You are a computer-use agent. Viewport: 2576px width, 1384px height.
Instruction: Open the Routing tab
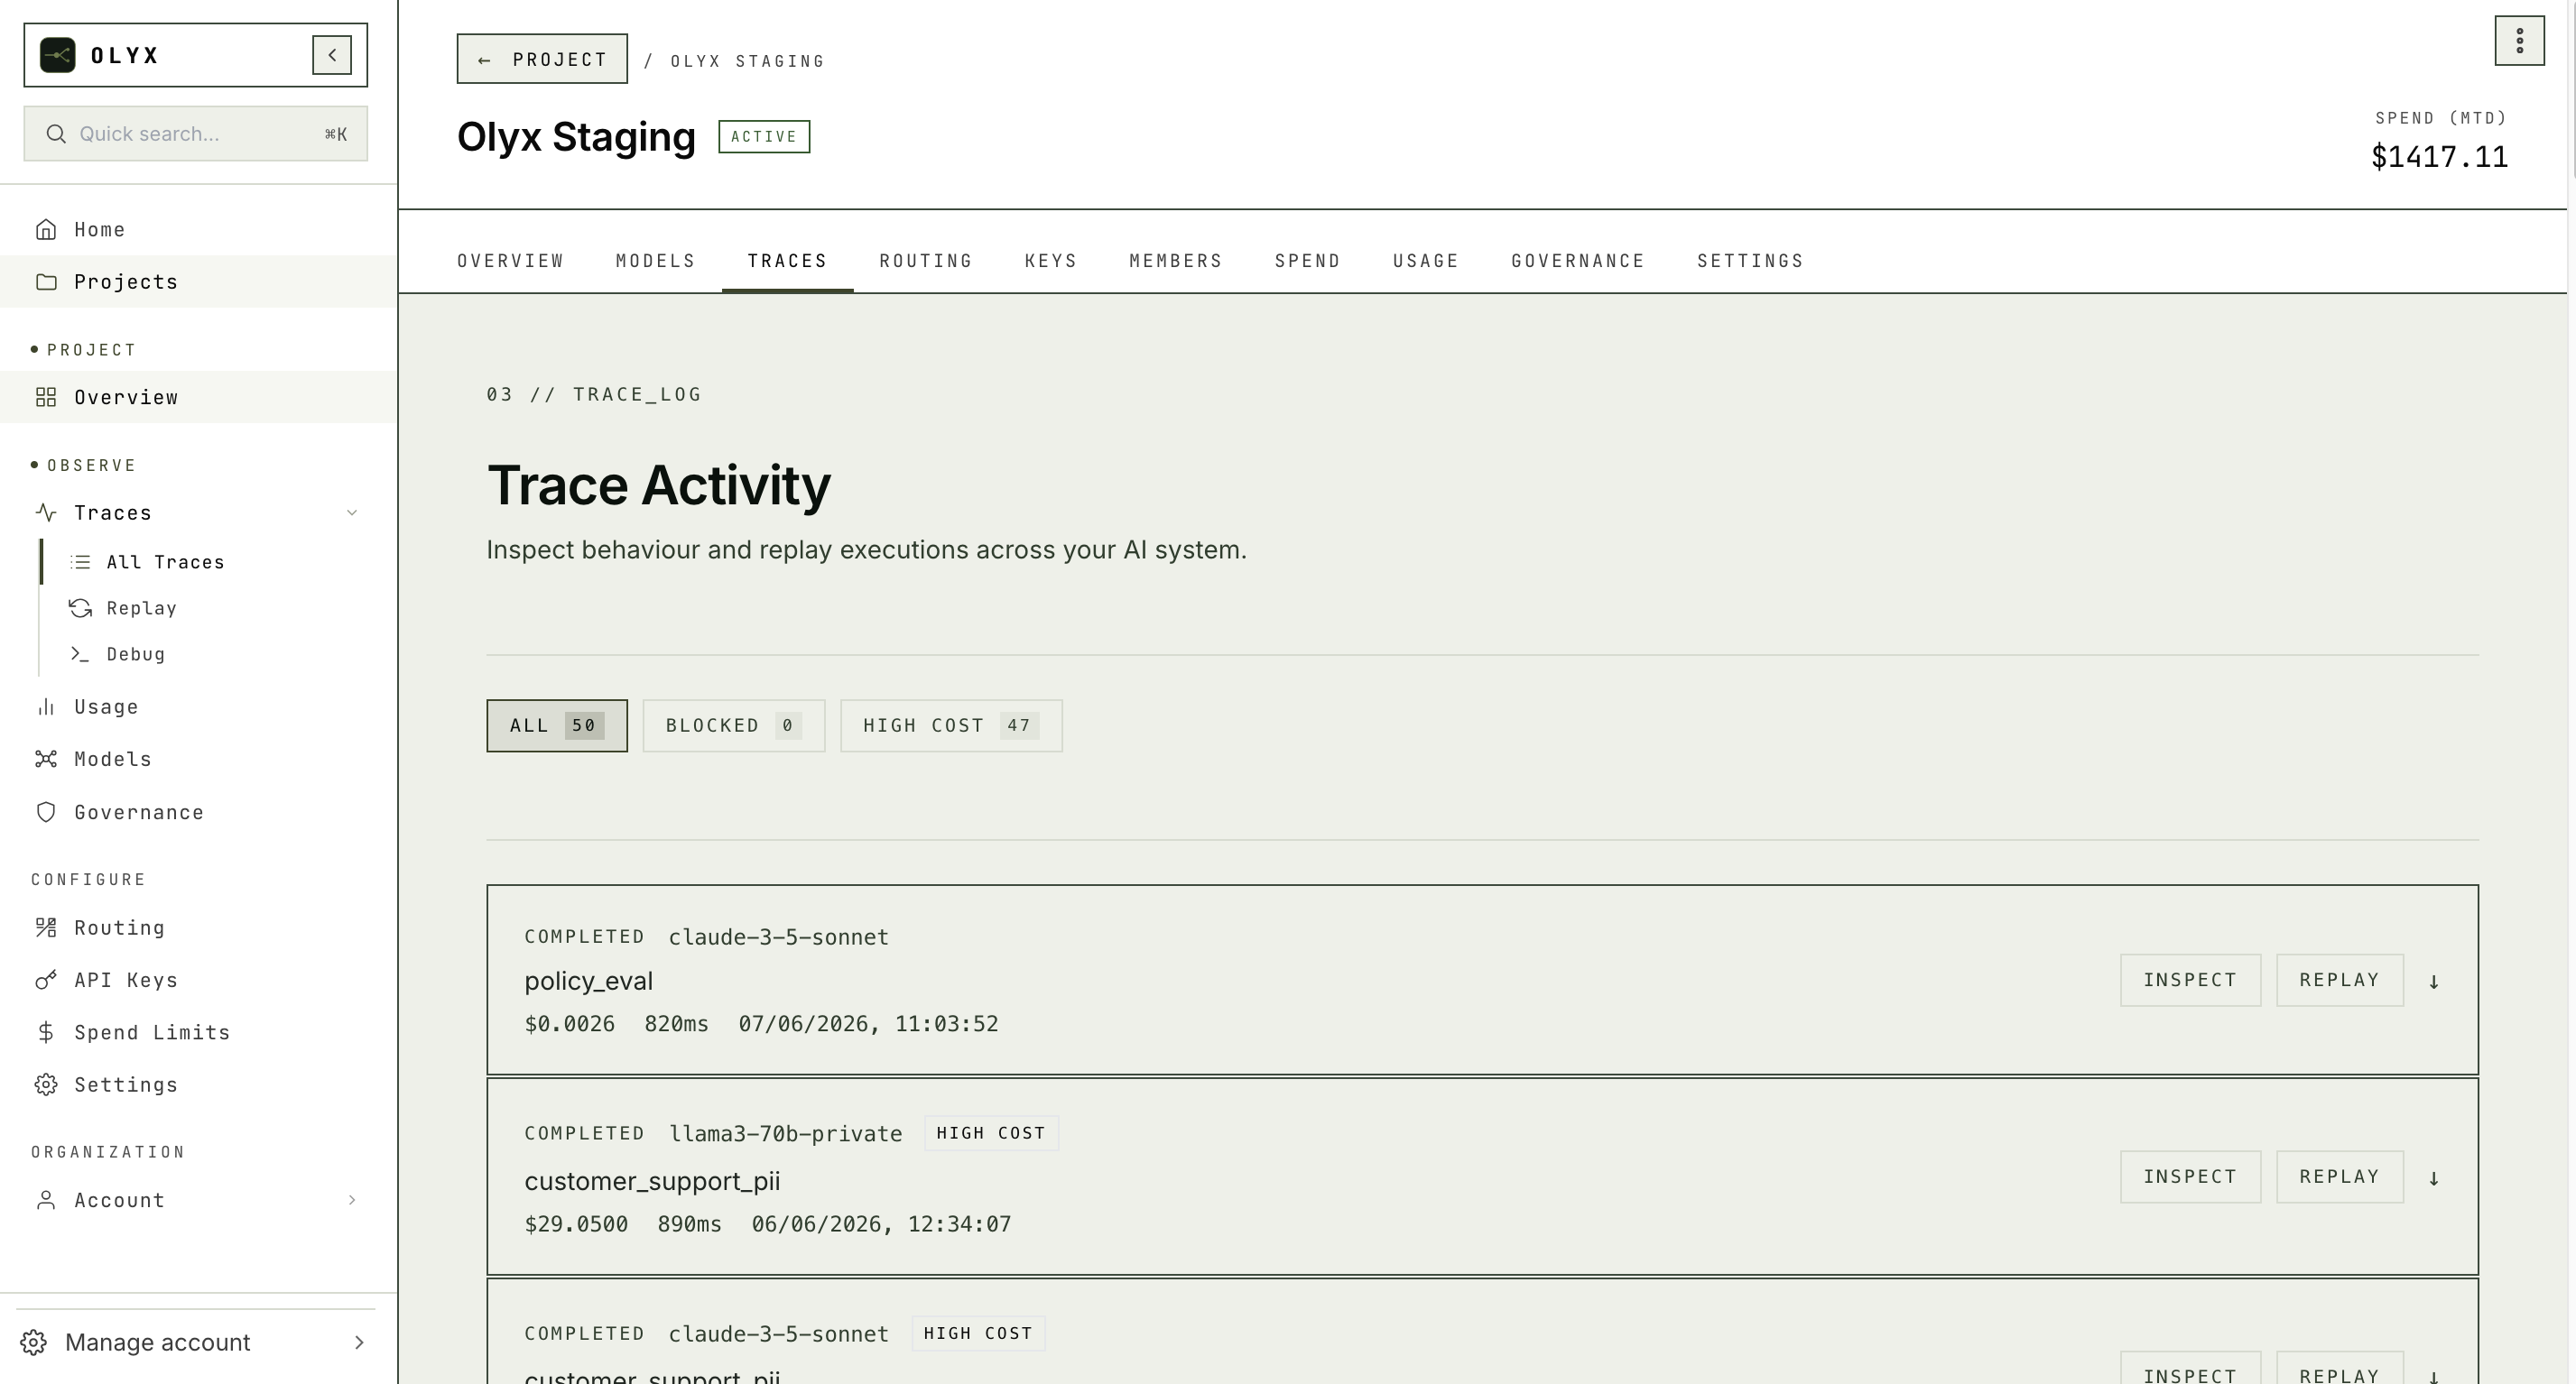[926, 261]
